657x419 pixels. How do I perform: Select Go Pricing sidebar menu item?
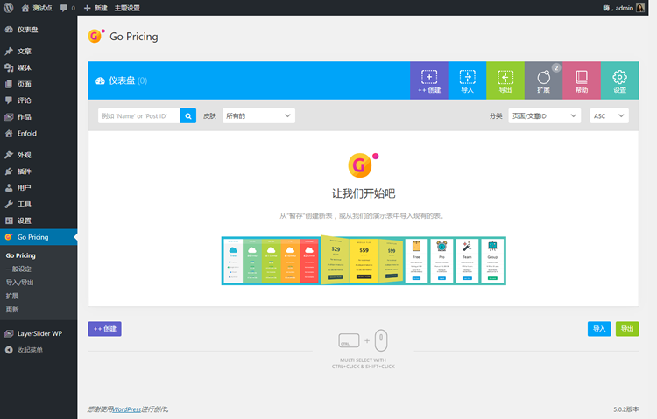click(39, 237)
